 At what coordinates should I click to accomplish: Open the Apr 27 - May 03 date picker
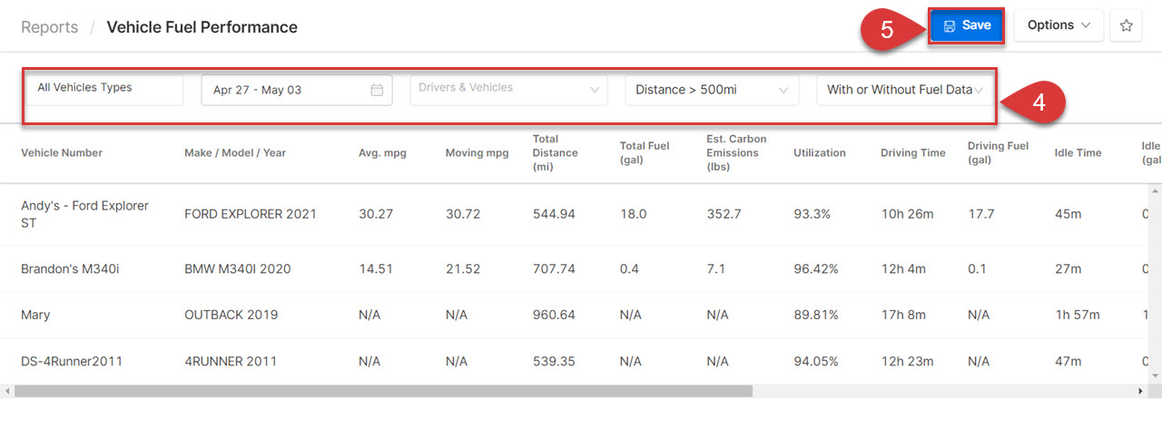coord(297,90)
